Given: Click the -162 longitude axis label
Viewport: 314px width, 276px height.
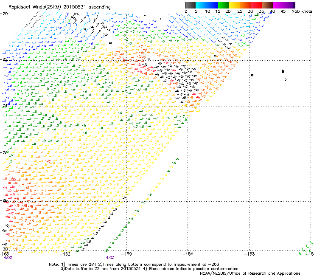Looking at the screenshot, I should 65,254.
